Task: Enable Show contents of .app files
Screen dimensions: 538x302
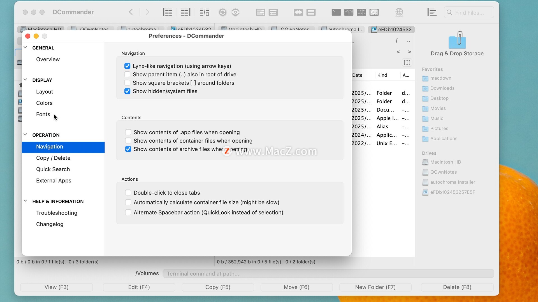Action: click(x=128, y=132)
